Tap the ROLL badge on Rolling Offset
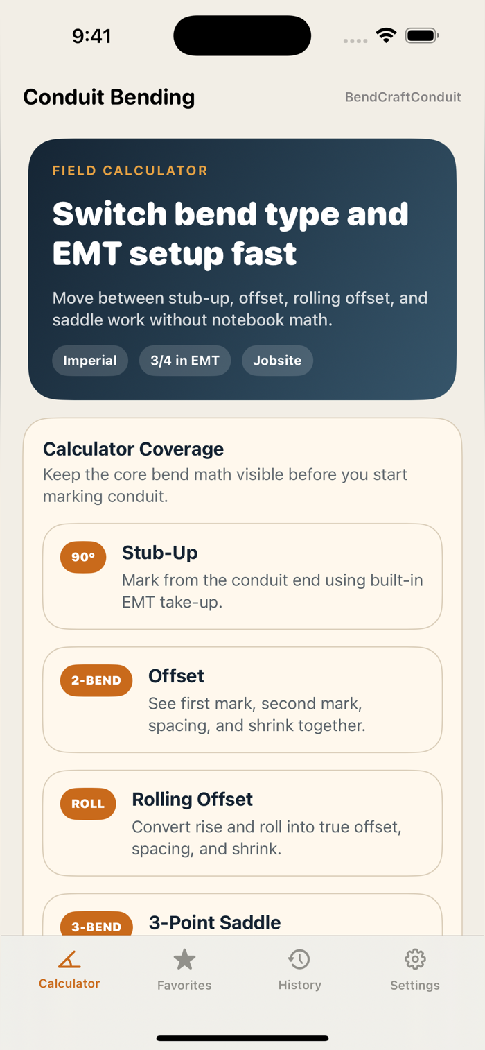This screenshot has width=485, height=1050. point(88,804)
